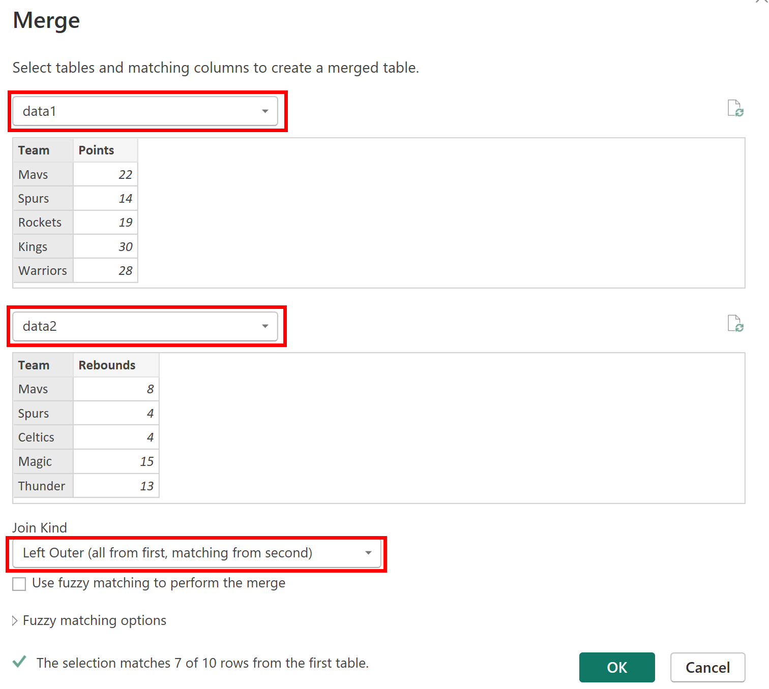Click the Points value 14

(106, 198)
